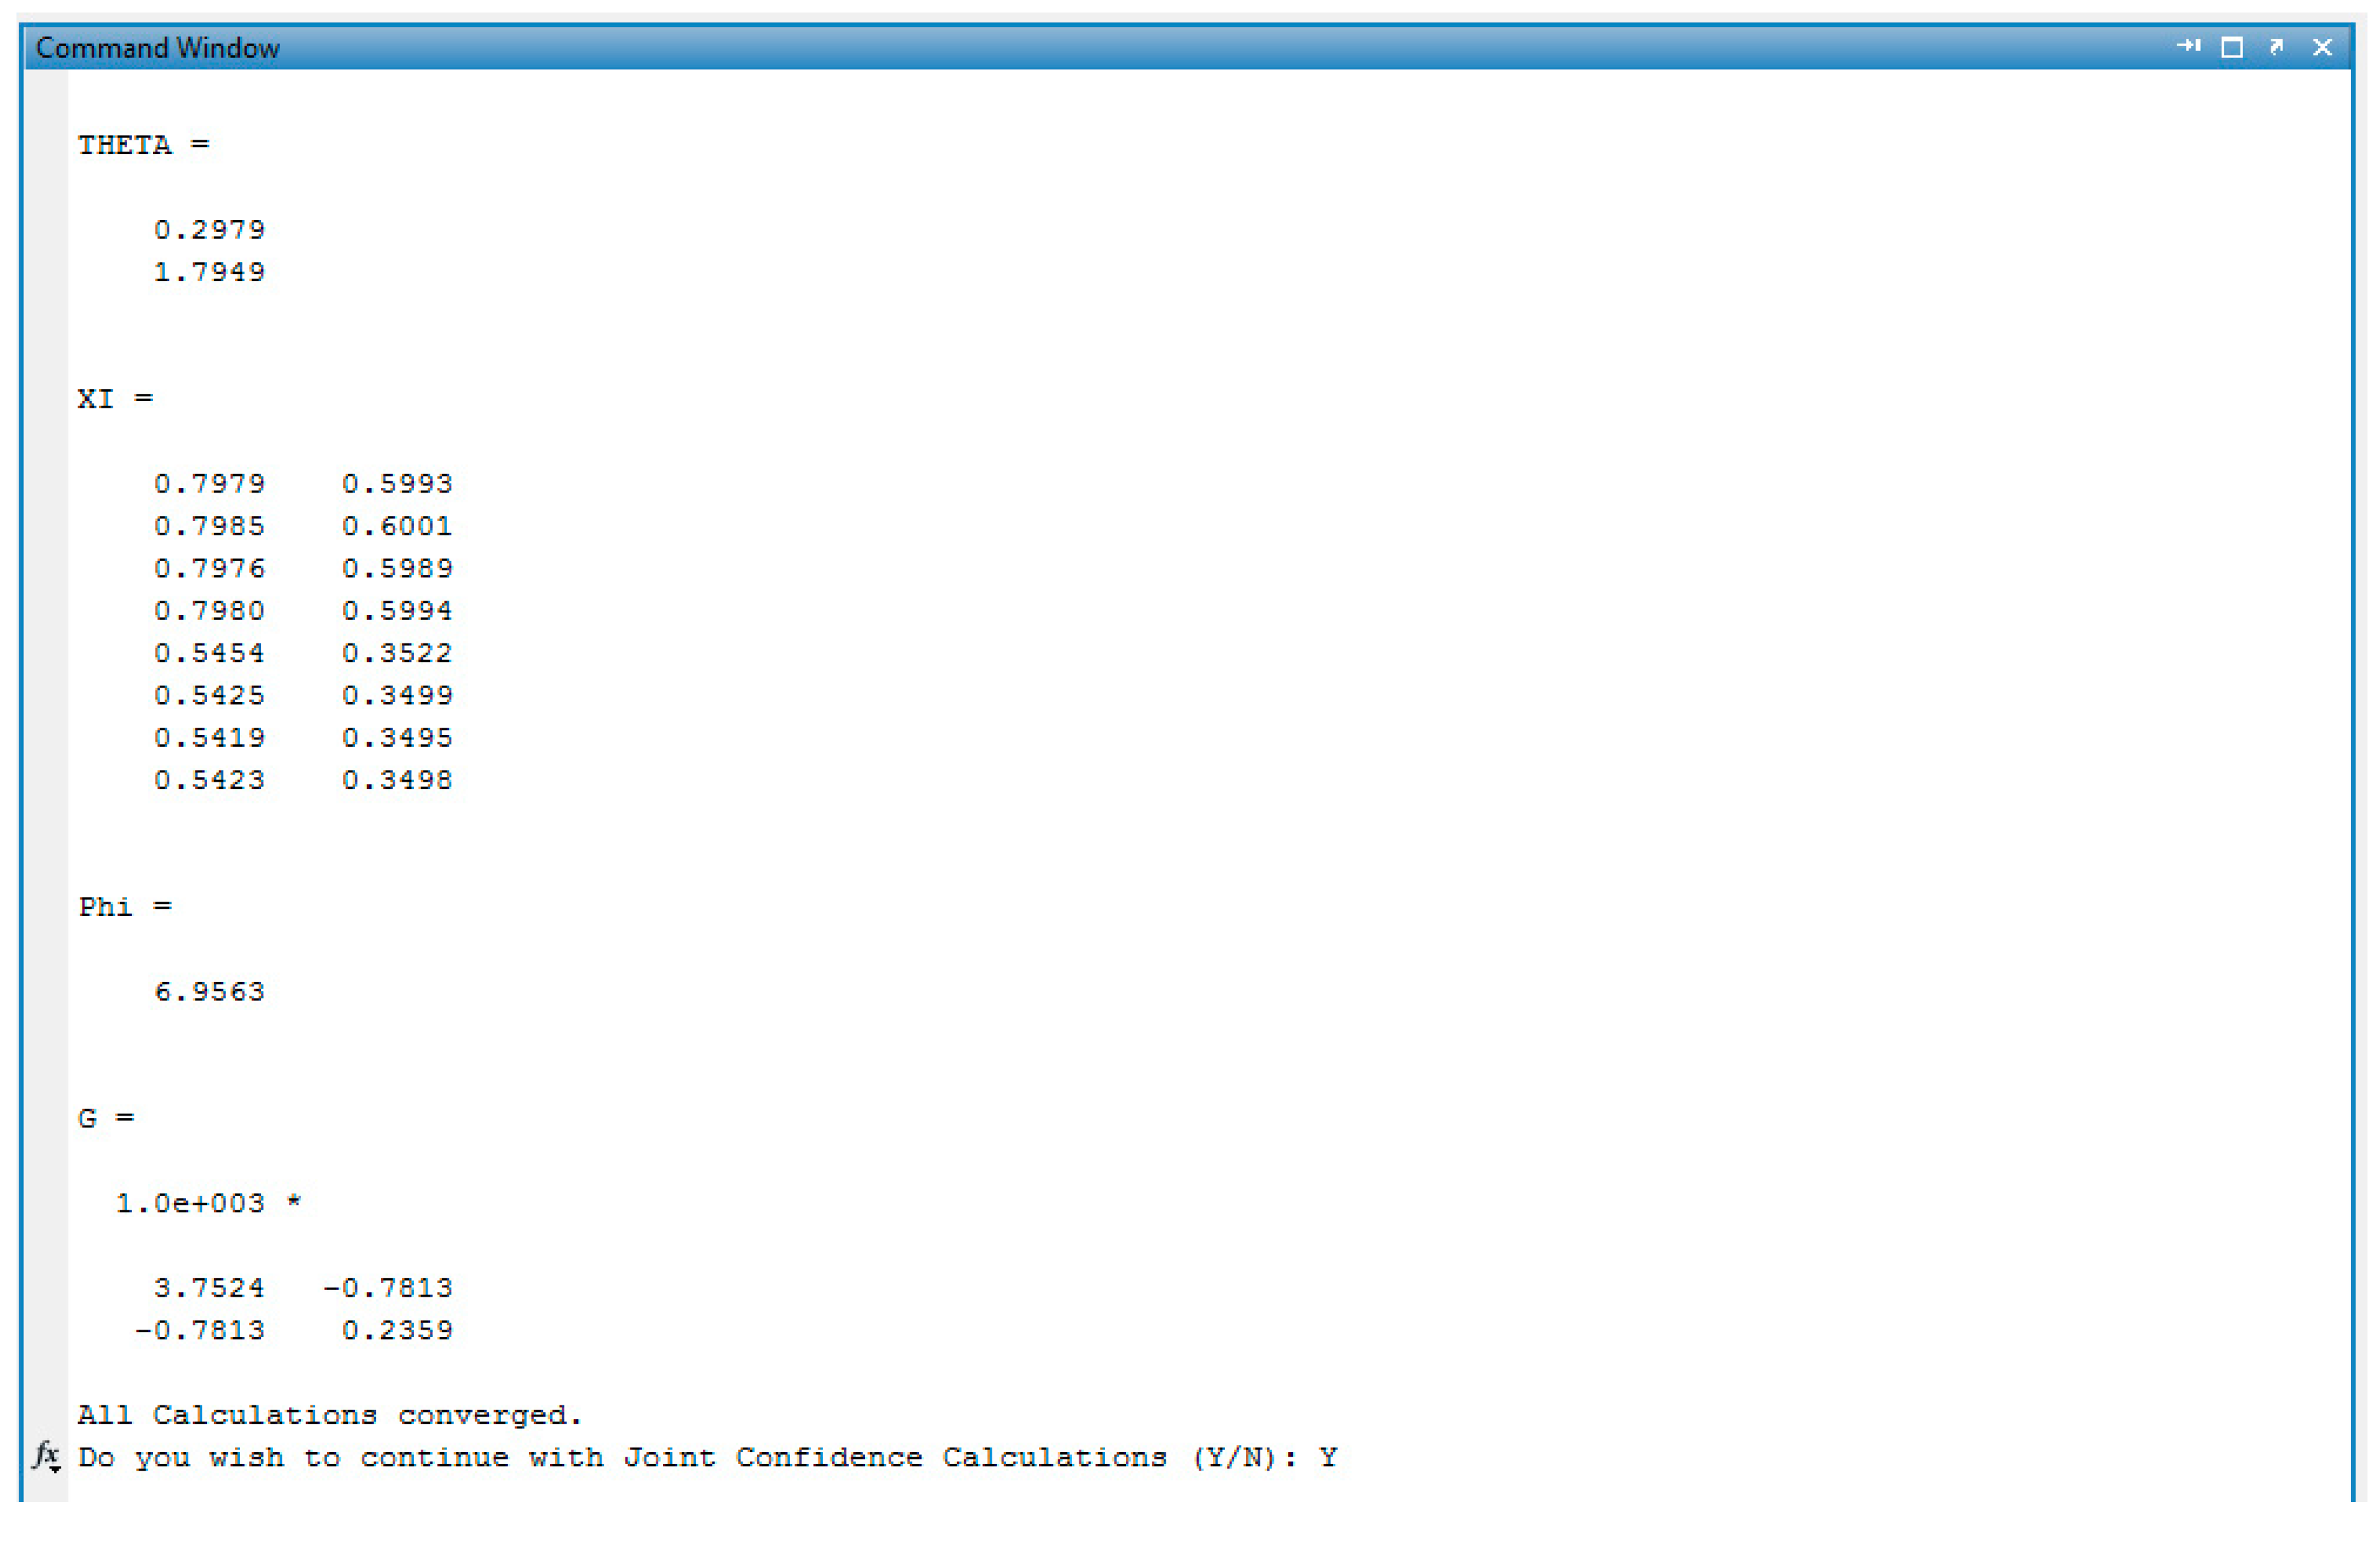Image resolution: width=2380 pixels, height=1543 pixels.
Task: Click the 'All Calculations converged.' message
Action: point(329,1415)
